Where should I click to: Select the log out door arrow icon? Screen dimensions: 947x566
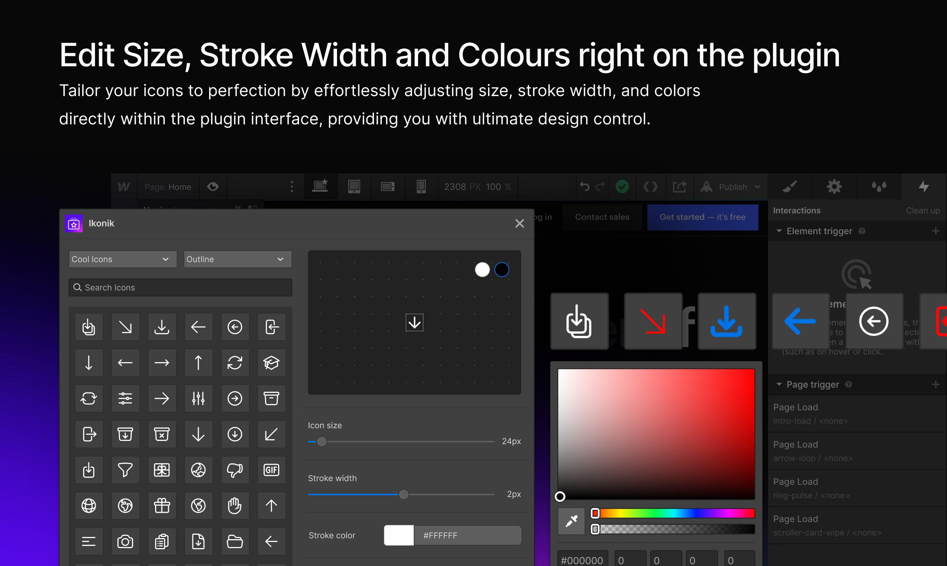tap(89, 434)
